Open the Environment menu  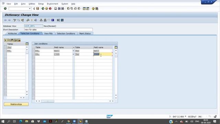[53, 4]
